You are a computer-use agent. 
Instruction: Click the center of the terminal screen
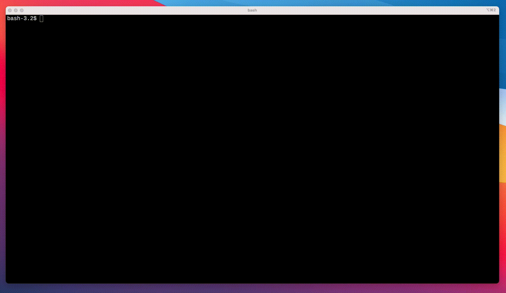[253, 148]
